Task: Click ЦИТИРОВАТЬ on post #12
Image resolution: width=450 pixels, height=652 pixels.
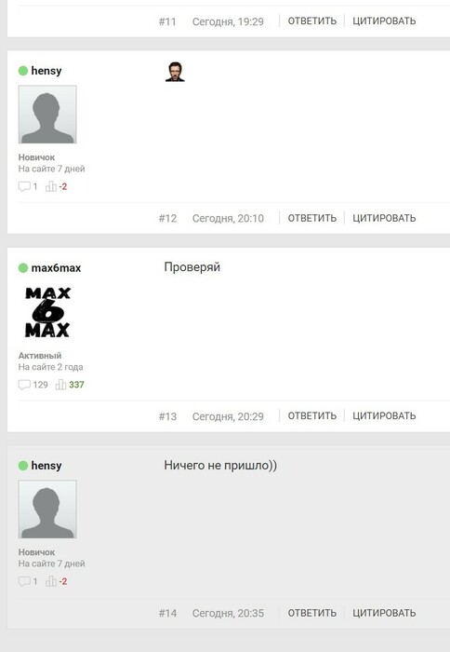Action: point(384,218)
